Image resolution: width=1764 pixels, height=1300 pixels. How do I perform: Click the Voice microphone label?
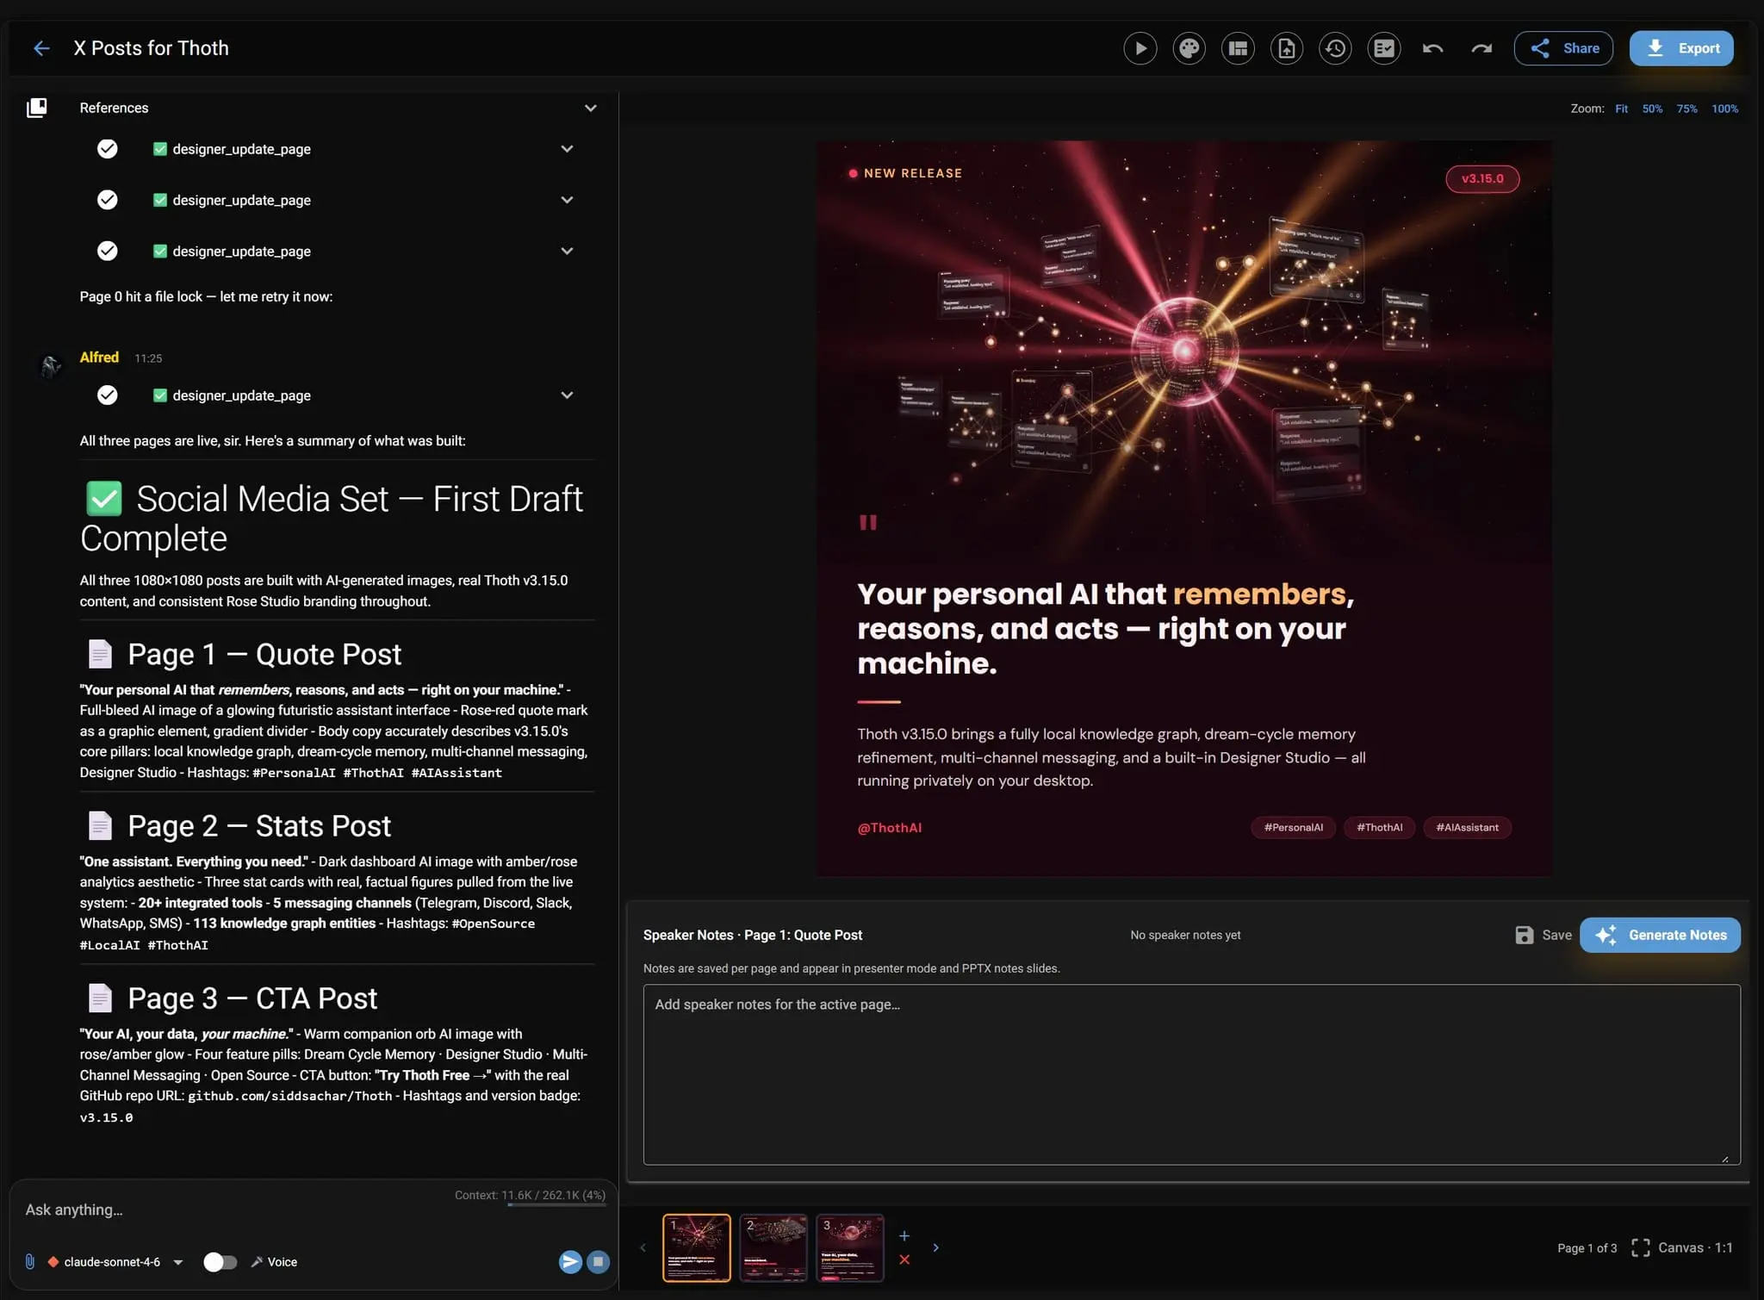pyautogui.click(x=274, y=1262)
